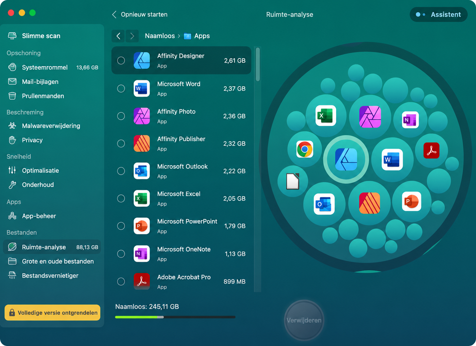
Task: Select the Microsoft Word checkbox
Action: [121, 88]
